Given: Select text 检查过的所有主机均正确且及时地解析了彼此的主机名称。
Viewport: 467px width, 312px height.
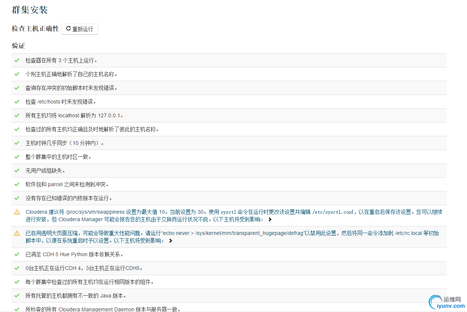Looking at the screenshot, I should (x=92, y=129).
